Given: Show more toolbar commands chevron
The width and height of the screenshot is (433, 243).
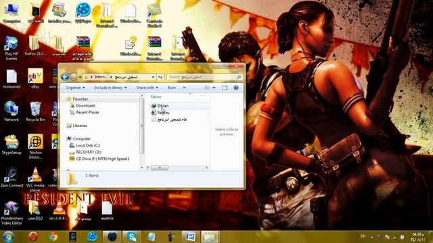Looking at the screenshot, I should [185, 88].
